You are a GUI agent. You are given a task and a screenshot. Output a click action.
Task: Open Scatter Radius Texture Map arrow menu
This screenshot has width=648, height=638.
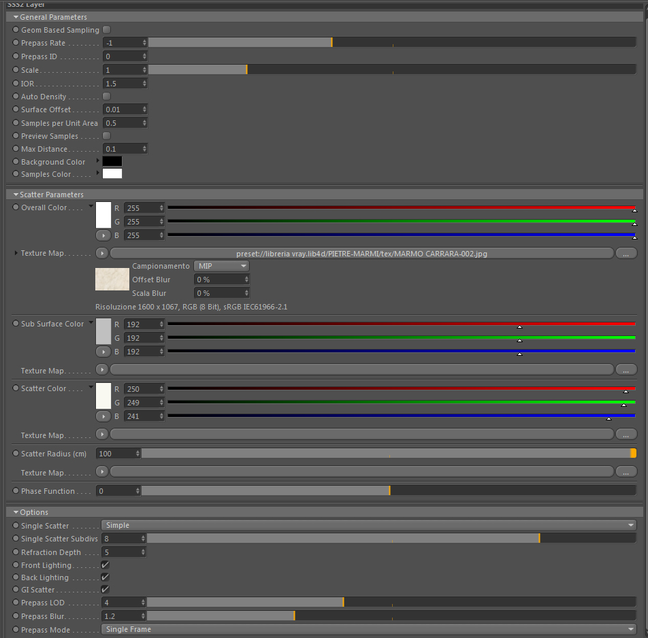coord(102,471)
